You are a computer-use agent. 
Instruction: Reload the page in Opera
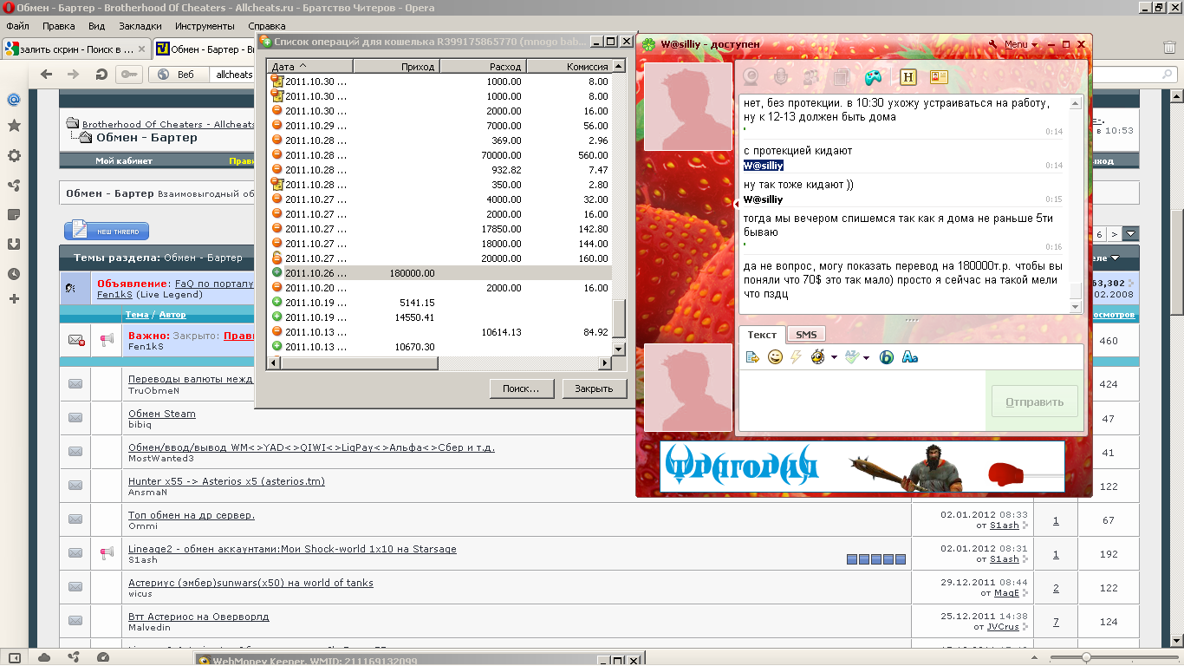[101, 75]
